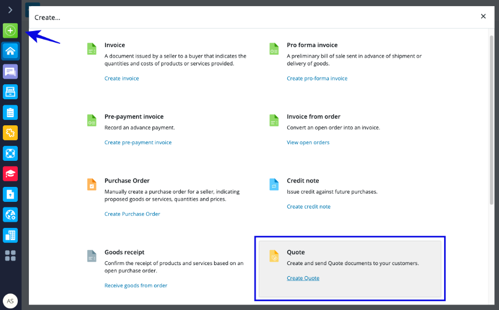Screen dimensions: 499x310
Task: Click the red graduation cap sidebar icon
Action: (11, 174)
